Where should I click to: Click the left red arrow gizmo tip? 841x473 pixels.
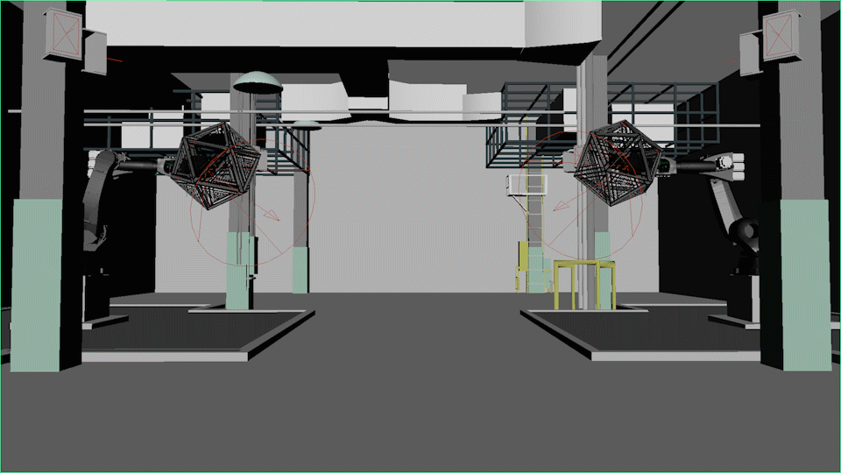click(x=273, y=215)
